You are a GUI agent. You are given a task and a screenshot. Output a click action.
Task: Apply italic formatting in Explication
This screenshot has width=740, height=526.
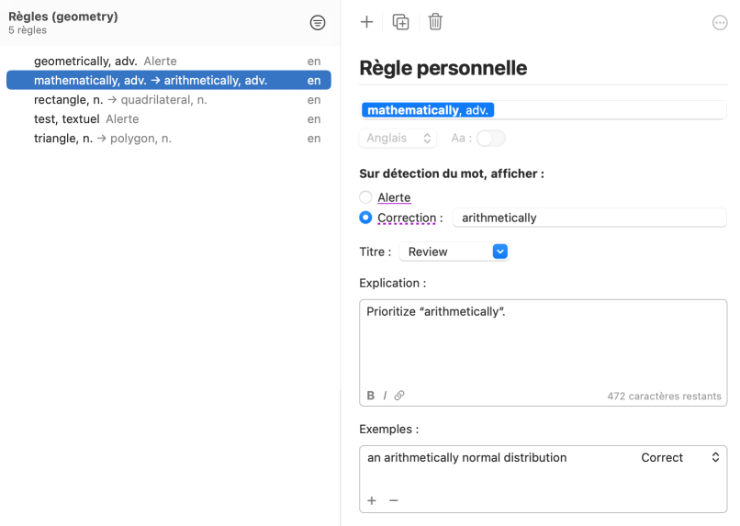385,396
